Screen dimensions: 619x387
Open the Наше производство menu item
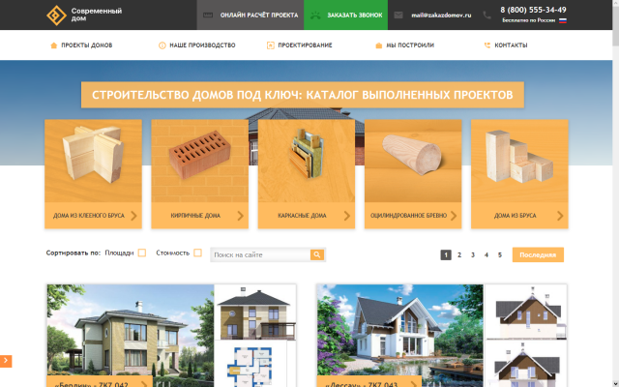202,45
